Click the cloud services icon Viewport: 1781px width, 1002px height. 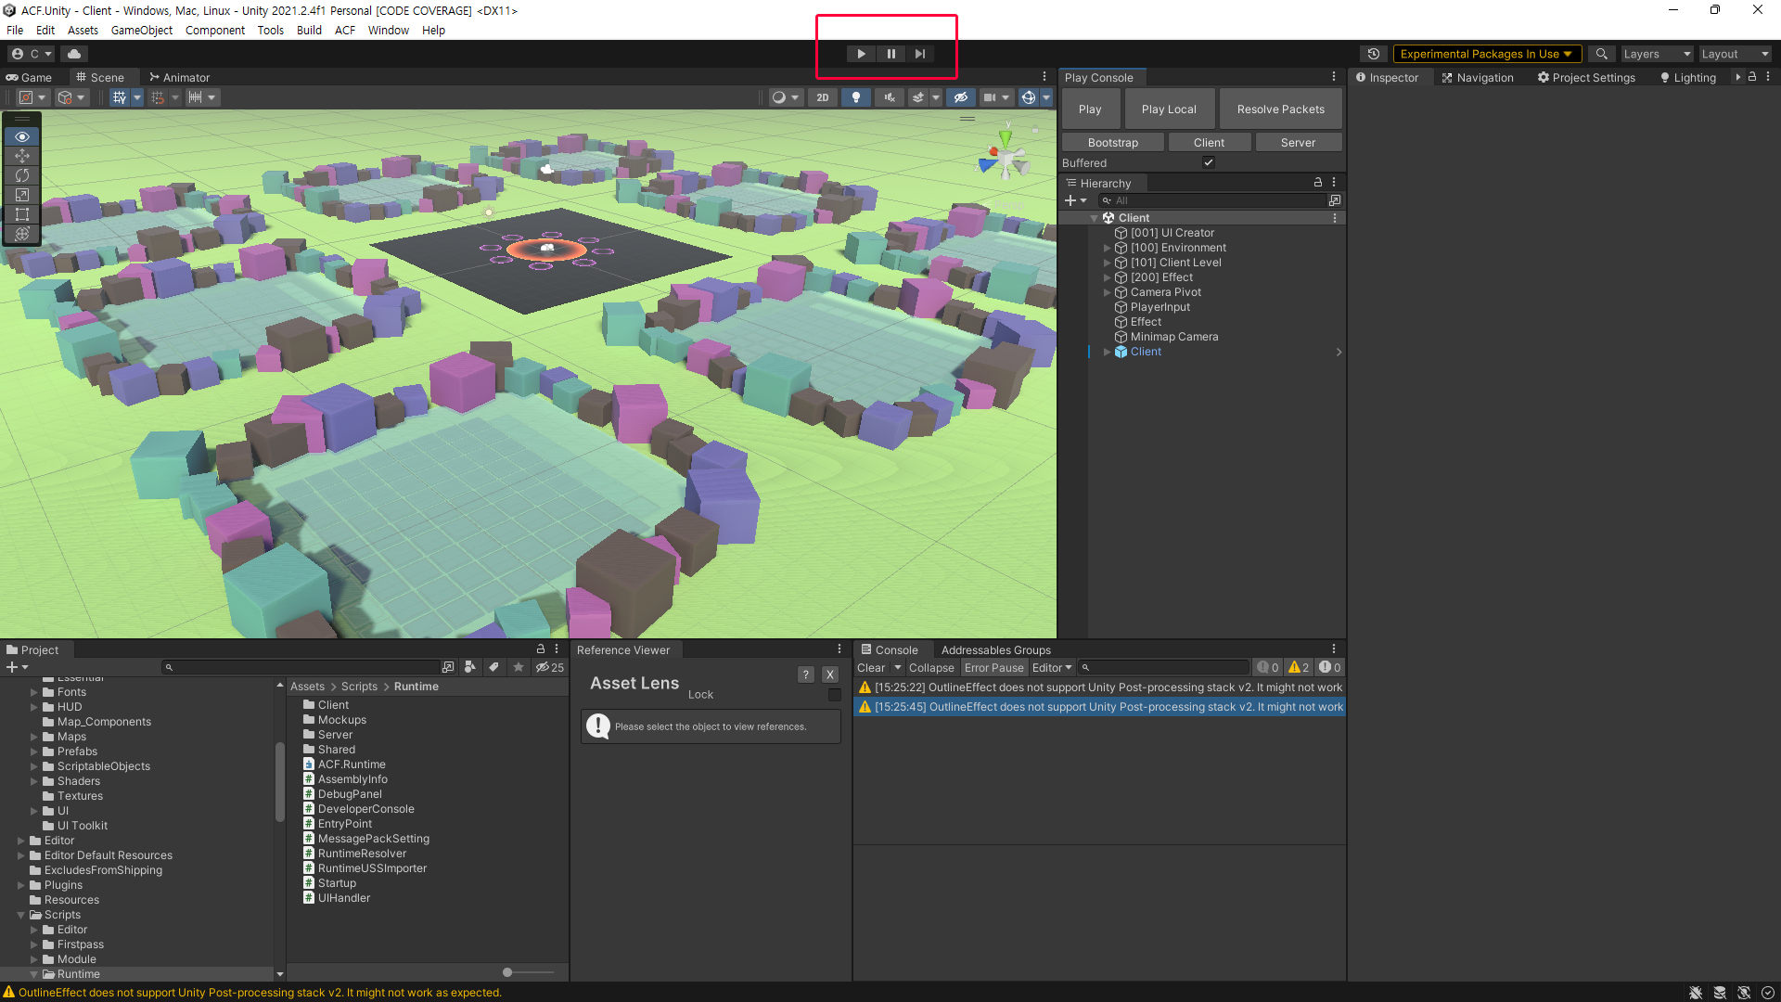click(x=74, y=54)
